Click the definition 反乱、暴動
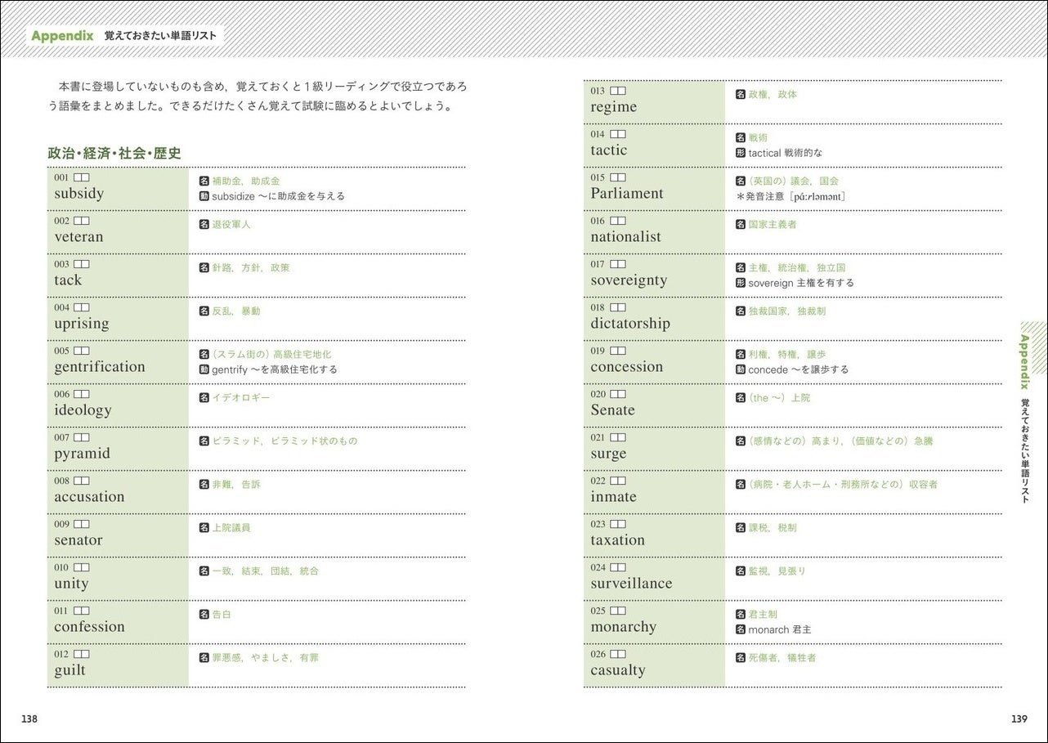Screen dimensions: 1048x743 coord(236,311)
